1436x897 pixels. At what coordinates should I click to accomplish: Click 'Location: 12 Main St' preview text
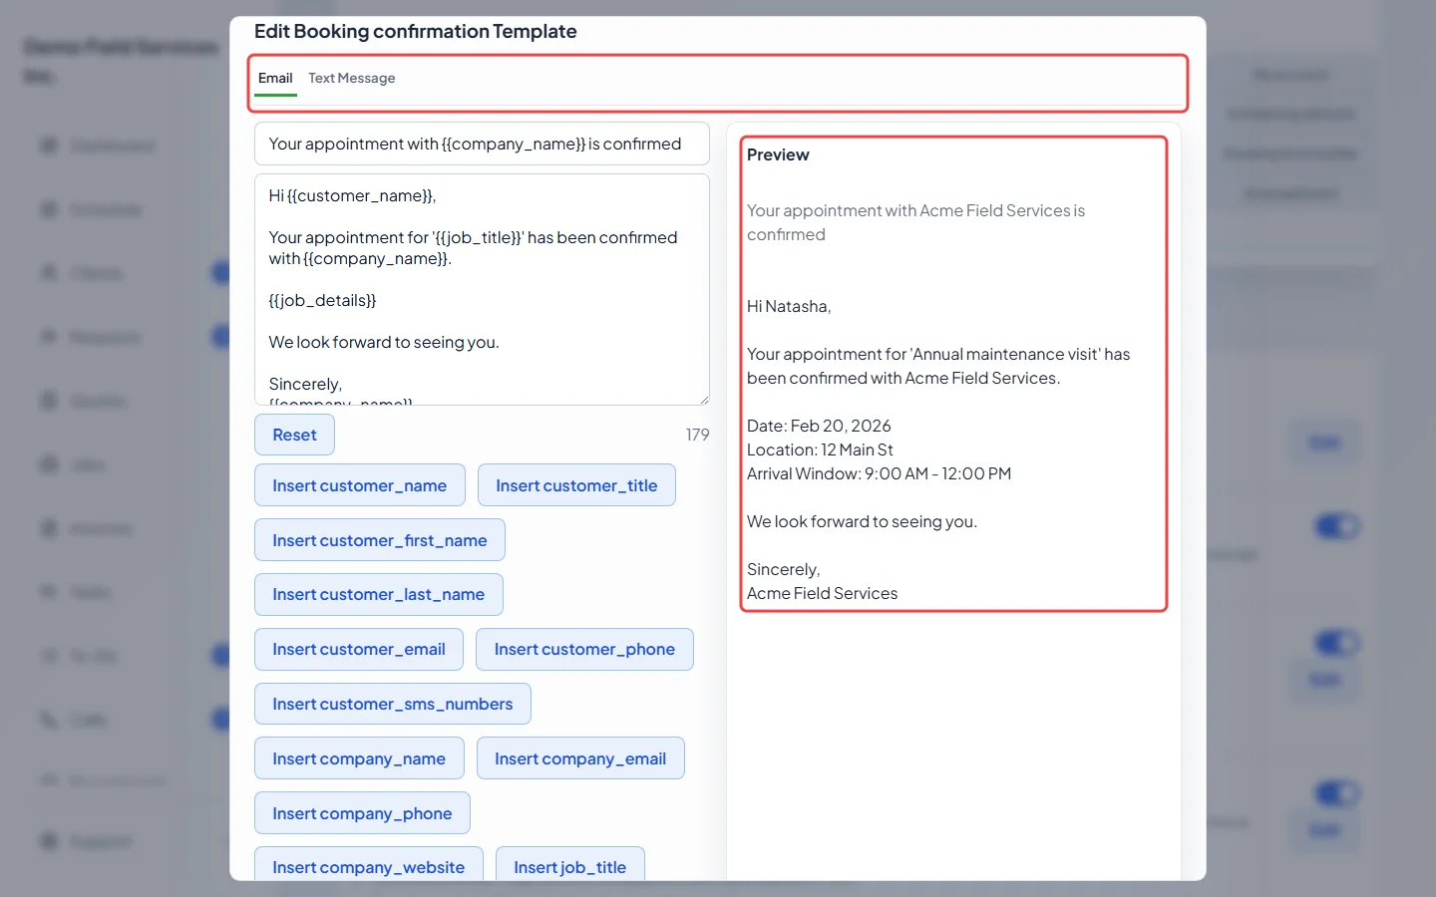(820, 449)
